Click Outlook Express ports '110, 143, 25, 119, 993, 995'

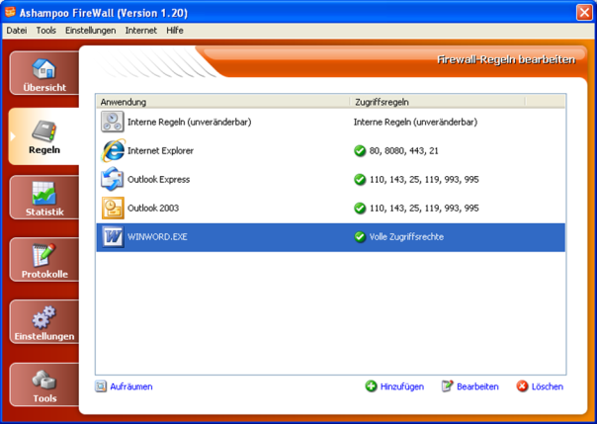[424, 179]
